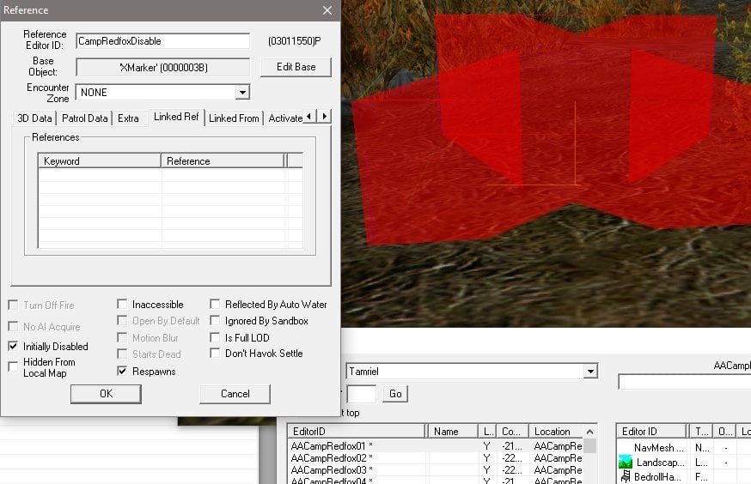Open the Tamriel worldspace dropdown

tap(590, 371)
